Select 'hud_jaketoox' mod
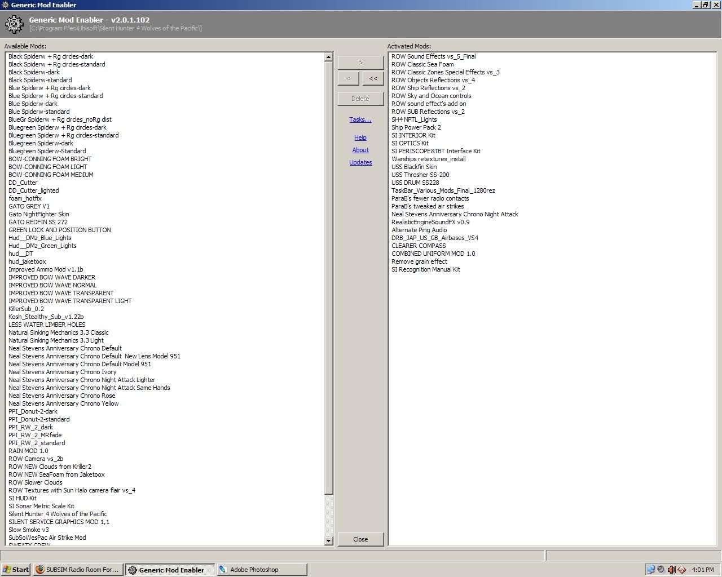This screenshot has height=577, width=722. coord(27,261)
